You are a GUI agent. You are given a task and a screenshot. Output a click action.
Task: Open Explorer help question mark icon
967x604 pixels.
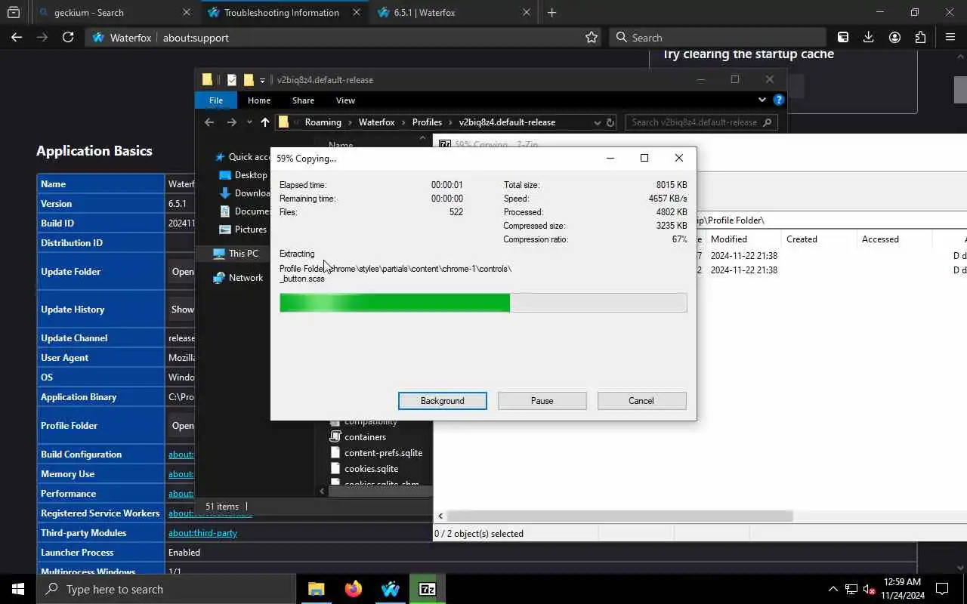point(779,100)
